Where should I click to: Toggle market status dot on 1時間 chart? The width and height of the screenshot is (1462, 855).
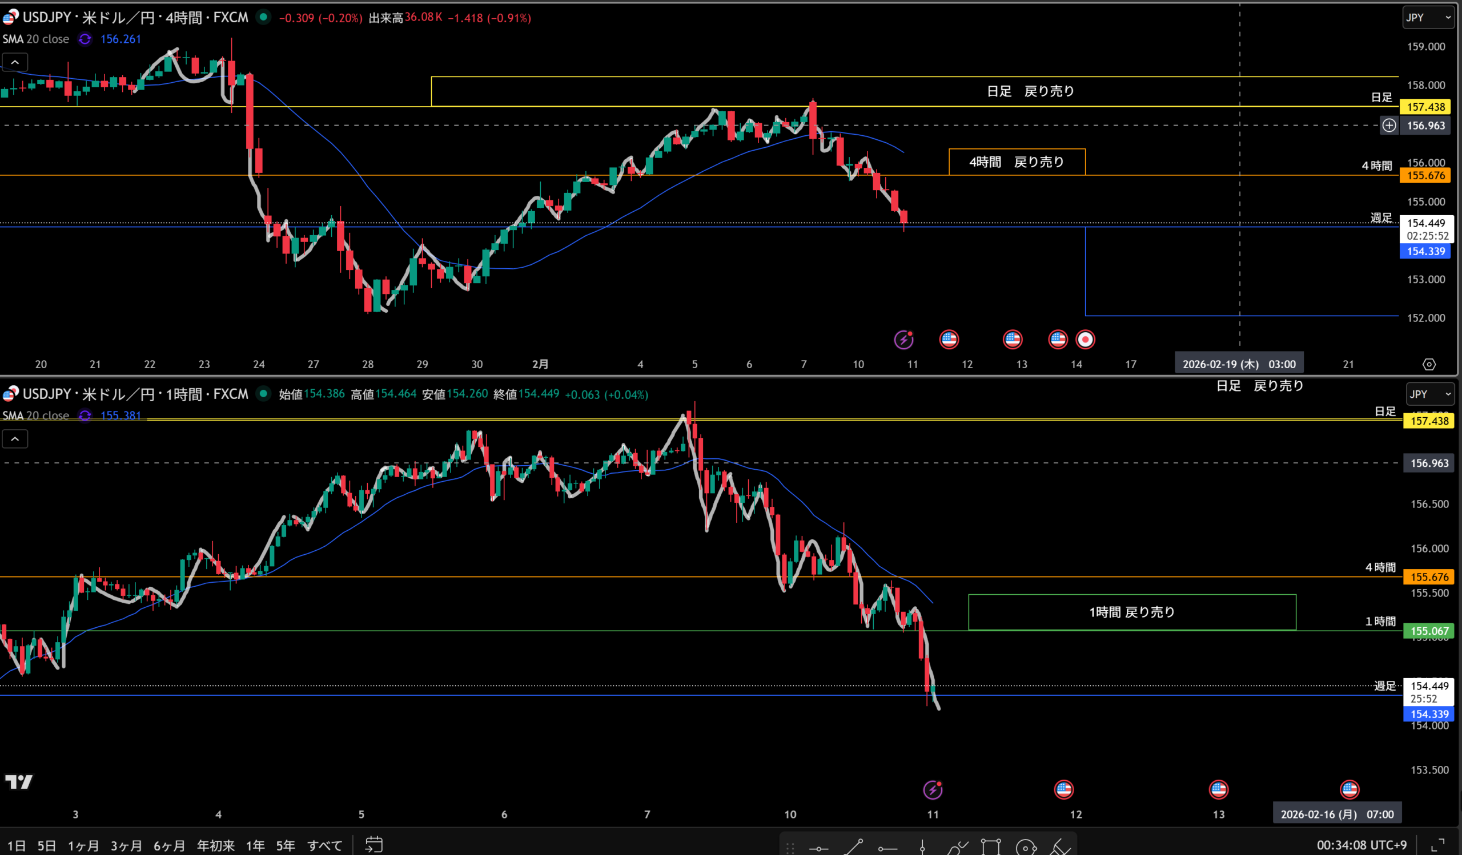(263, 394)
